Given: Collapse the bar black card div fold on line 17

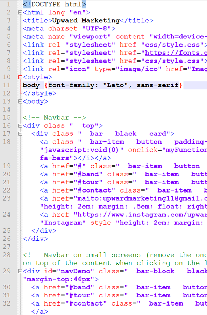Looking at the screenshot, I should [x=20, y=134].
